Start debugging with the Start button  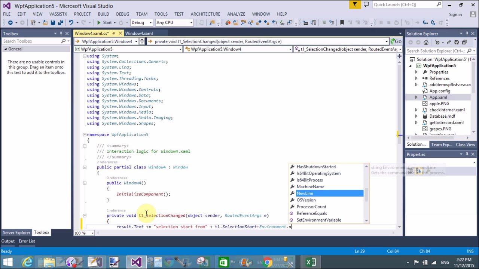104,23
